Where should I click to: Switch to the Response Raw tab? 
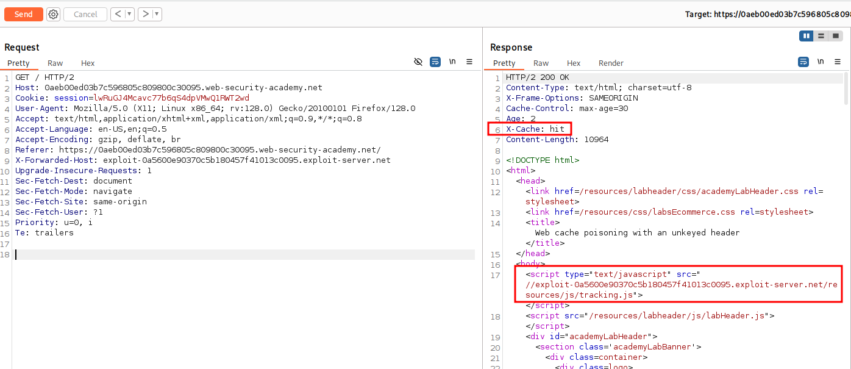point(541,63)
